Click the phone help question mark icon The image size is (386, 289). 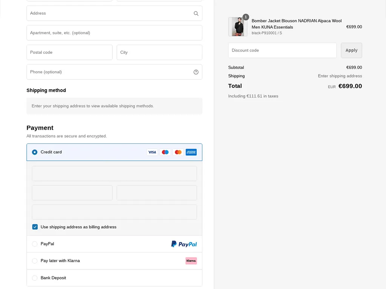(196, 72)
